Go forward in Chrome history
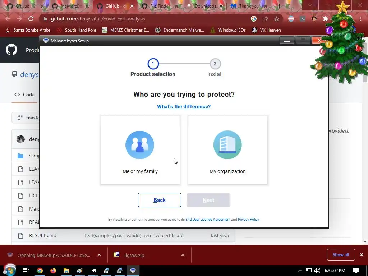Image resolution: width=368 pixels, height=276 pixels. click(19, 19)
